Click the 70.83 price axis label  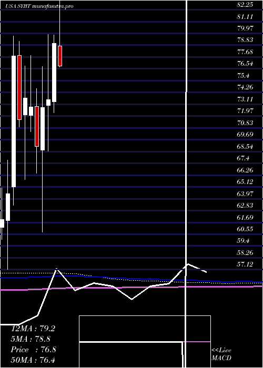tap(245, 122)
